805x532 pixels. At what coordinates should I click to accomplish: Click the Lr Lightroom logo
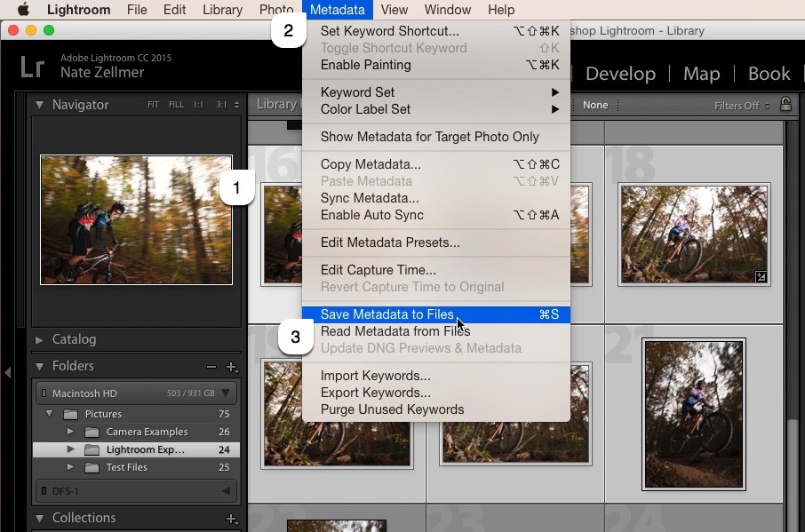[32, 67]
